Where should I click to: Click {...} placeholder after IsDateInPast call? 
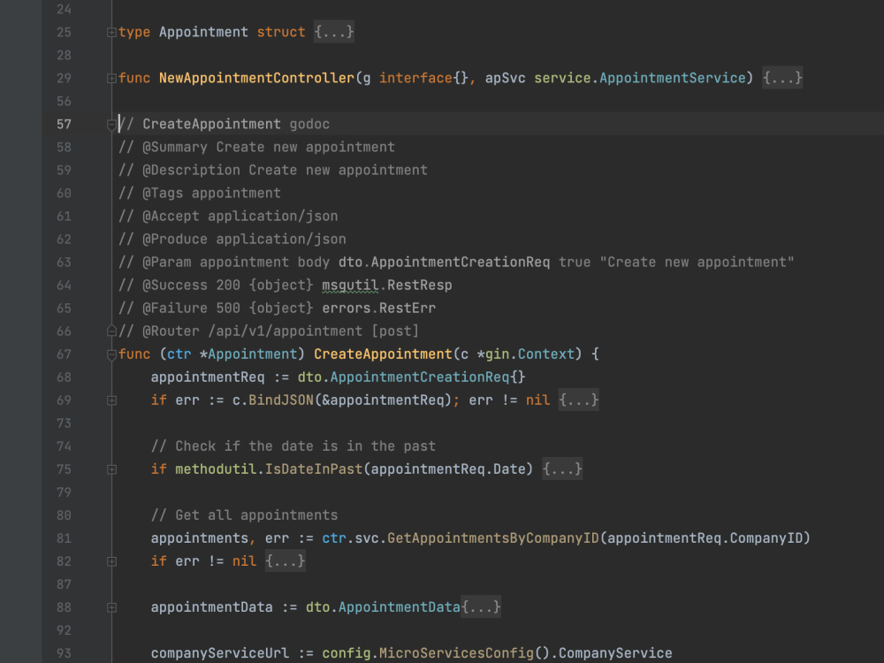tap(562, 469)
